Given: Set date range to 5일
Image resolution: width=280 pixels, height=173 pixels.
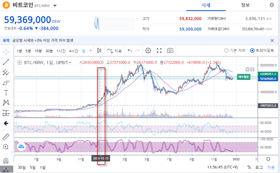Looking at the screenshot, I should [33, 167].
